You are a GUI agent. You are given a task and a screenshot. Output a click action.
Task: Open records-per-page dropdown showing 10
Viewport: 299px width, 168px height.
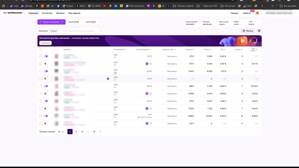pos(61,132)
